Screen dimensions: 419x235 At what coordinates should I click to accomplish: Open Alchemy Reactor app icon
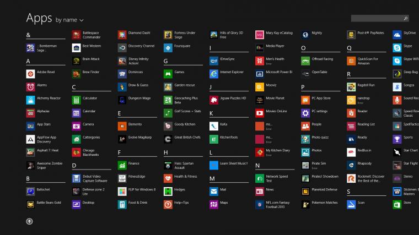click(x=30, y=100)
